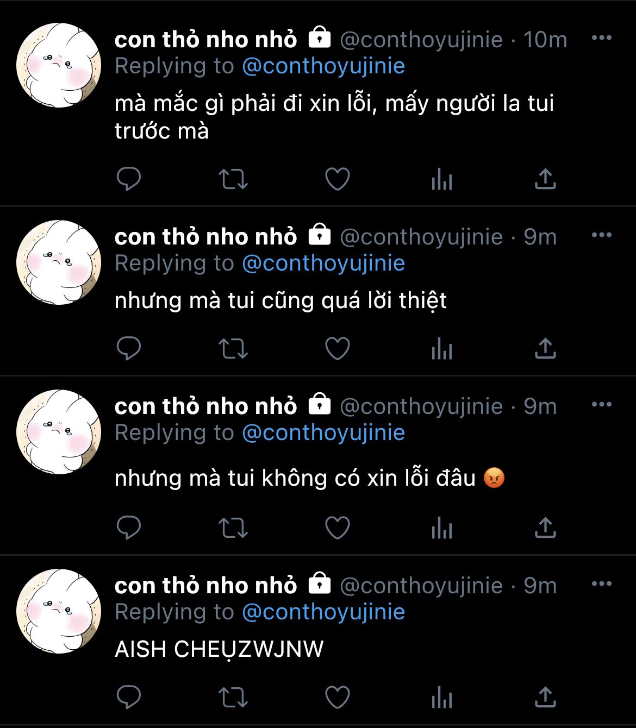Screen dimensions: 636x728
Task: Share the 'mắc gì phải đi xin lỗi' tweet
Action: (x=545, y=178)
